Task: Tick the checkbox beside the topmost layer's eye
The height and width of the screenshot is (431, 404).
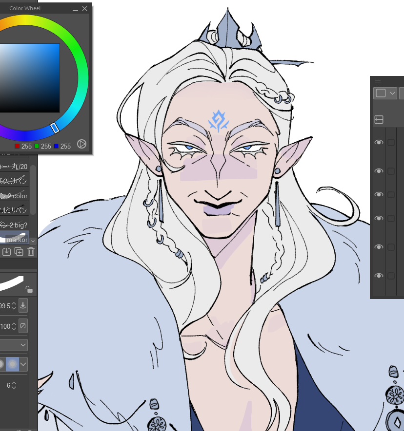Action: pos(391,142)
